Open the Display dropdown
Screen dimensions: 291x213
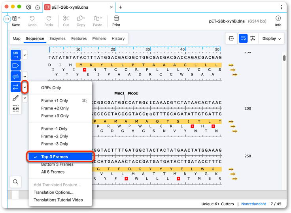(x=272, y=39)
